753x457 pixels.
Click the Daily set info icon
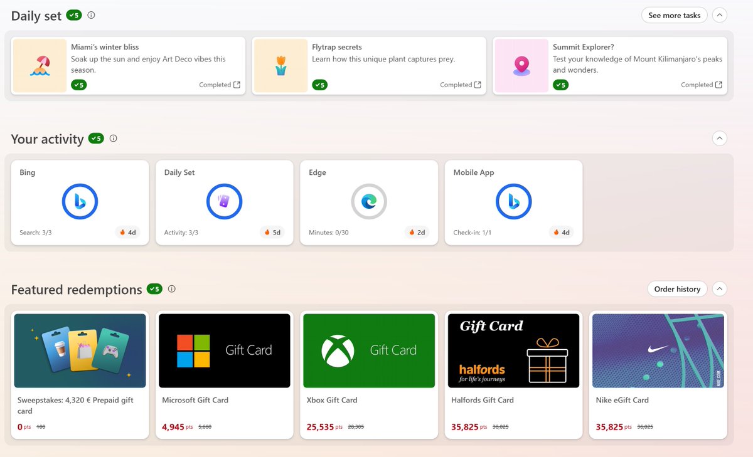[x=91, y=15]
